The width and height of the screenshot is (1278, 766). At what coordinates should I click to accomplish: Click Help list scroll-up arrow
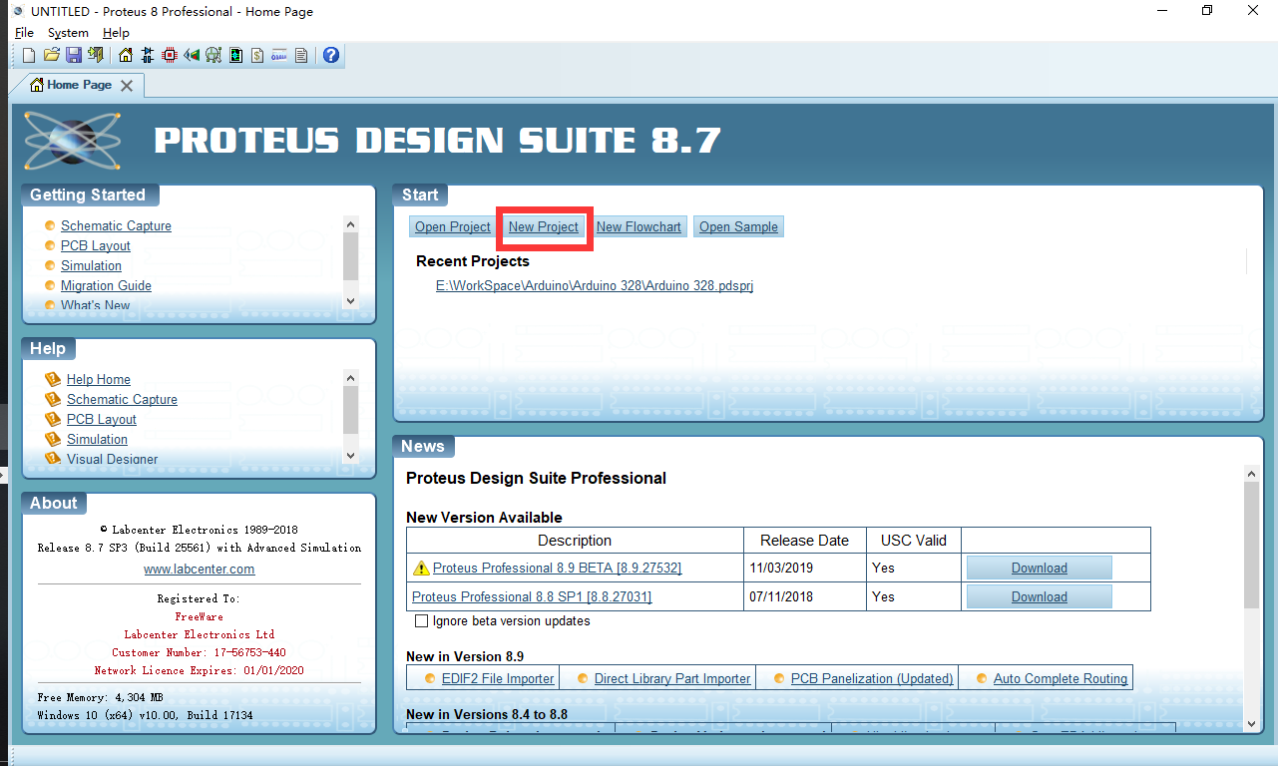[350, 378]
